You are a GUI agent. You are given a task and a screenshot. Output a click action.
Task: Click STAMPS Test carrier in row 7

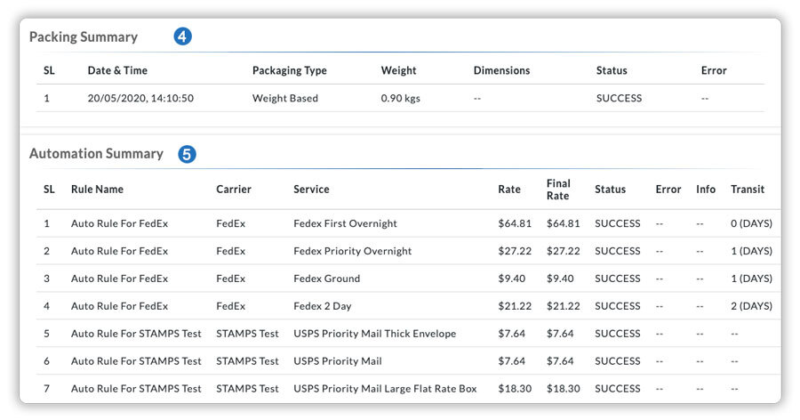(247, 388)
